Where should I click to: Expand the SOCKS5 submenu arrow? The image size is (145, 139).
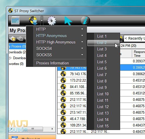(x=82, y=55)
